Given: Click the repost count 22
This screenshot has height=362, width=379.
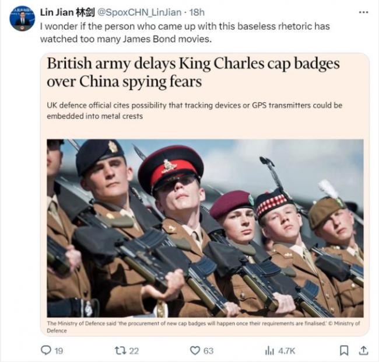Looking at the screenshot, I should pos(133,350).
